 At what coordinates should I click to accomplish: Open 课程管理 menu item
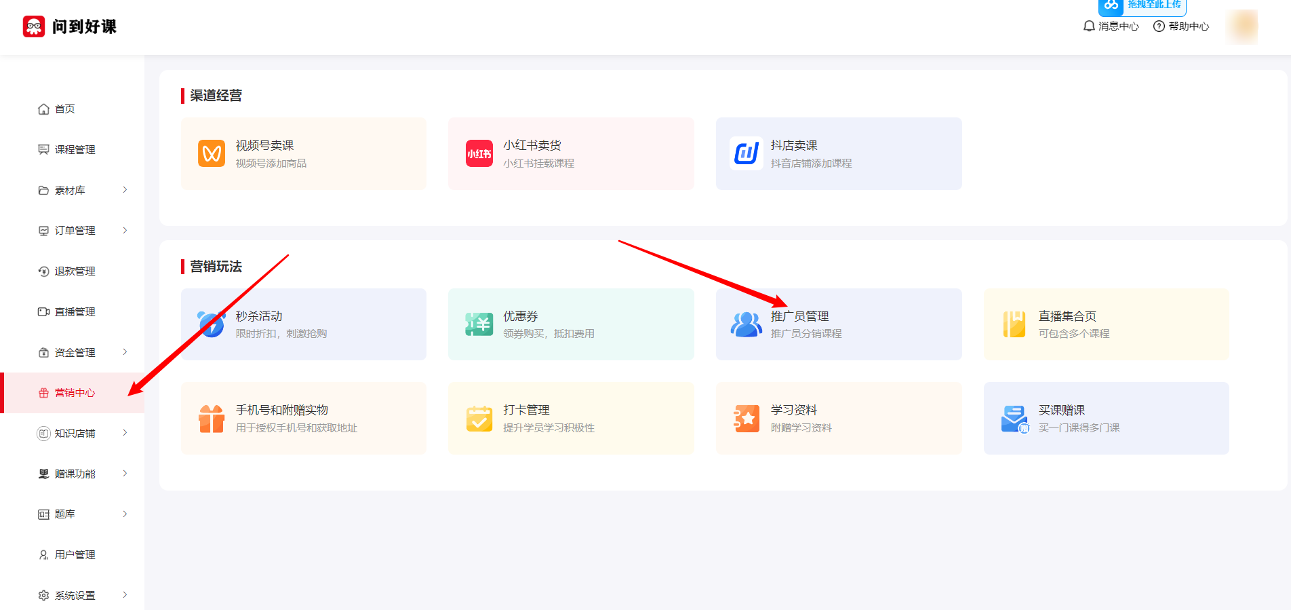(x=75, y=149)
